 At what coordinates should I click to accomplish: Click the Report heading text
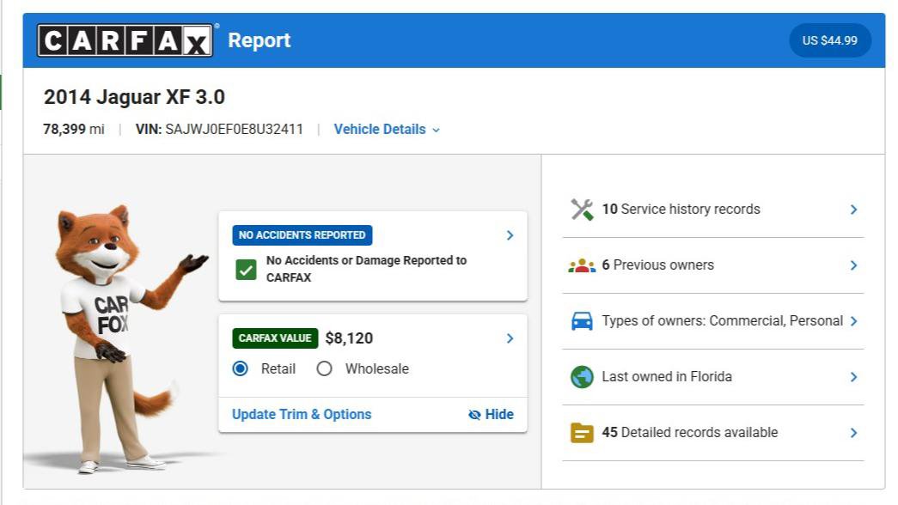point(260,40)
